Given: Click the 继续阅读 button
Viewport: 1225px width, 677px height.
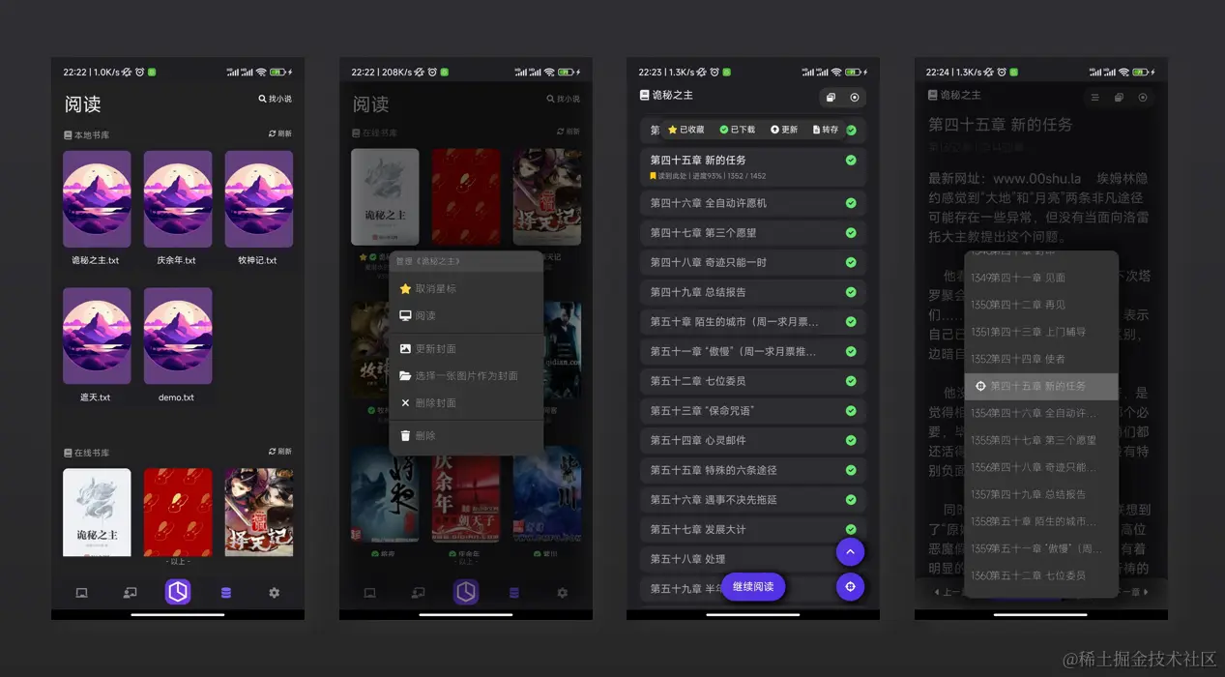Looking at the screenshot, I should (753, 586).
